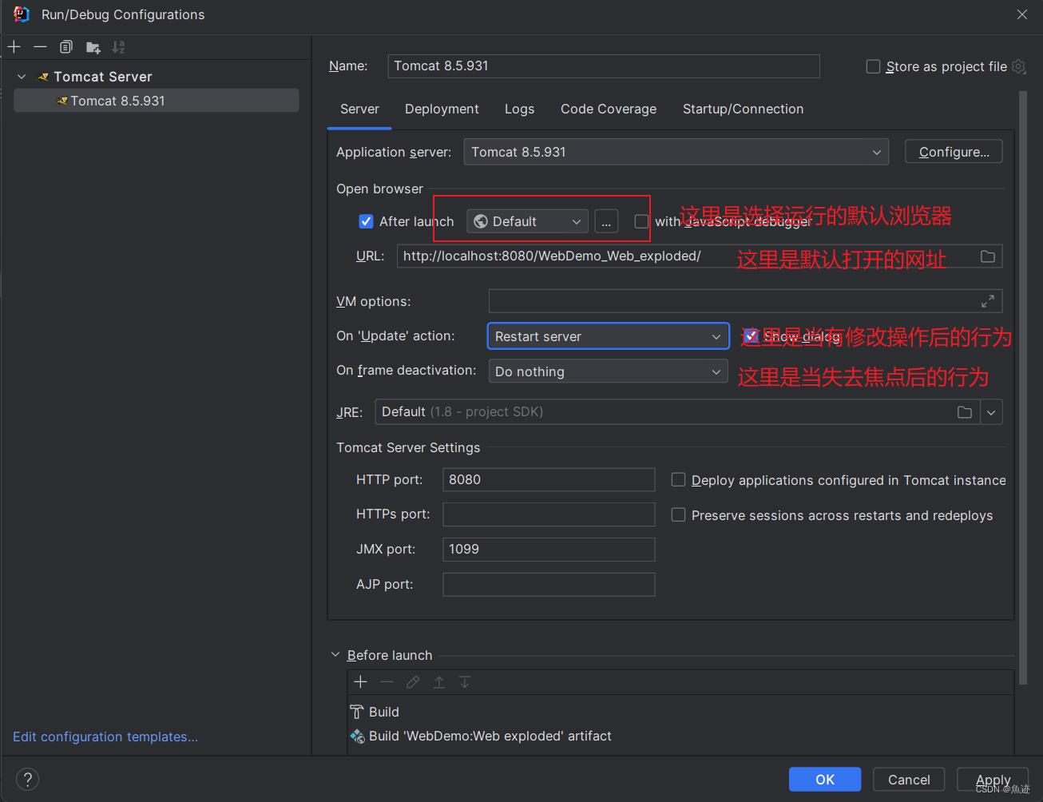
Task: Browse for URL with the folder icon
Action: pos(988,256)
